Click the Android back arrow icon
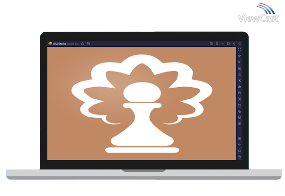This screenshot has height=196, width=285. pyautogui.click(x=240, y=145)
